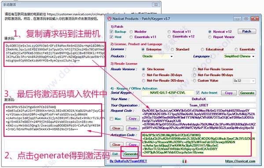The image size is (264, 168).
Task: Click the Your Name field DeltaFoX
Action: 199,99
